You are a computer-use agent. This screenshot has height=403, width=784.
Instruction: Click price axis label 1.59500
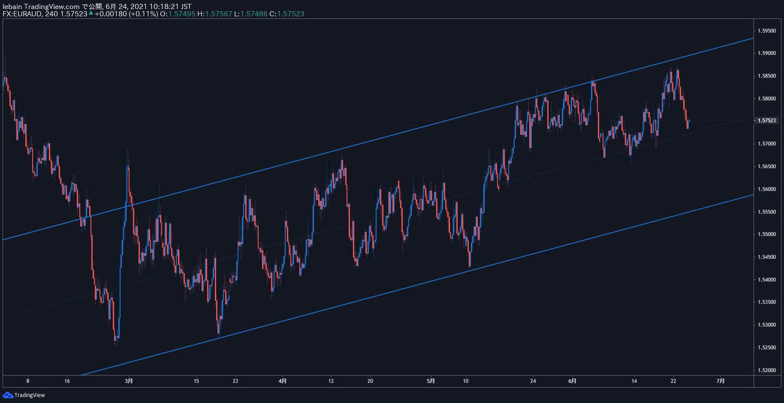click(x=767, y=31)
